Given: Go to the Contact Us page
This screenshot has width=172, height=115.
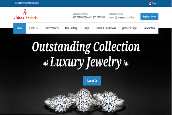Looking at the screenshot, I should click(x=149, y=28).
